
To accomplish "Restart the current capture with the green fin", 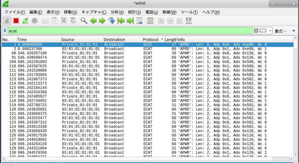I will tap(25, 21).
